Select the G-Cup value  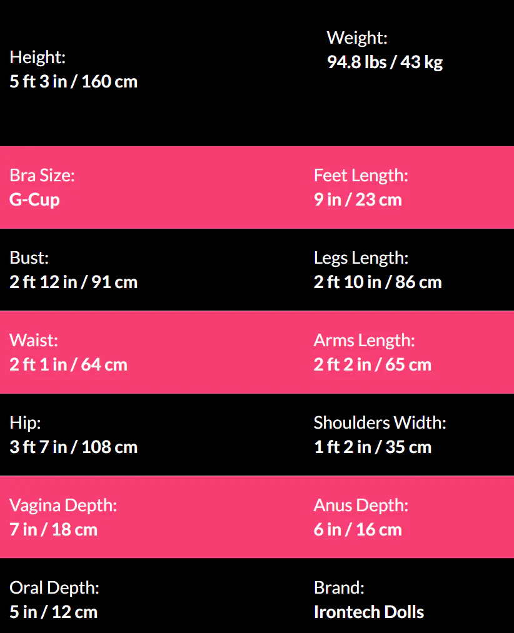tap(34, 200)
